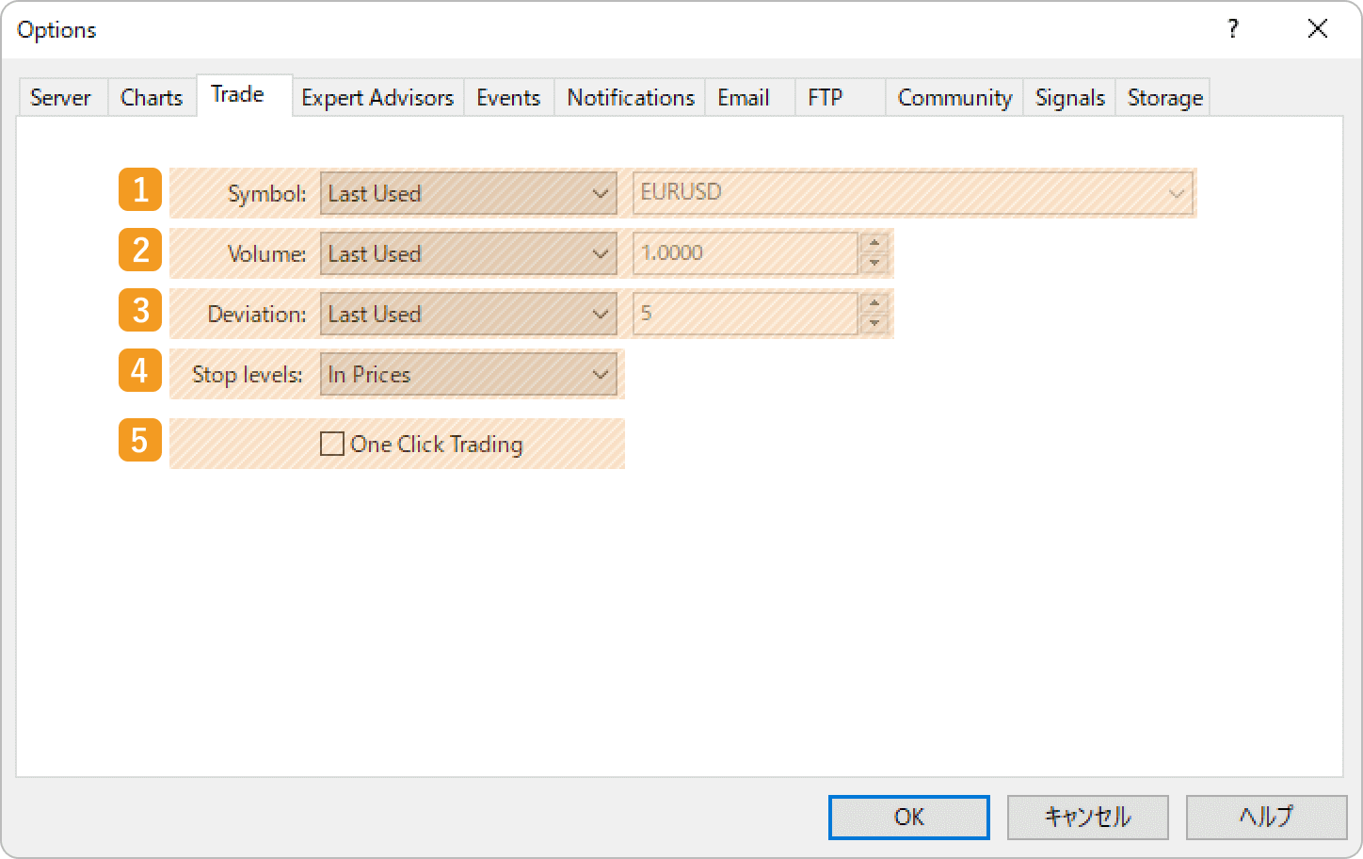Open the Symbol mode dropdown
Viewport: 1363px width, 859px height.
468,194
